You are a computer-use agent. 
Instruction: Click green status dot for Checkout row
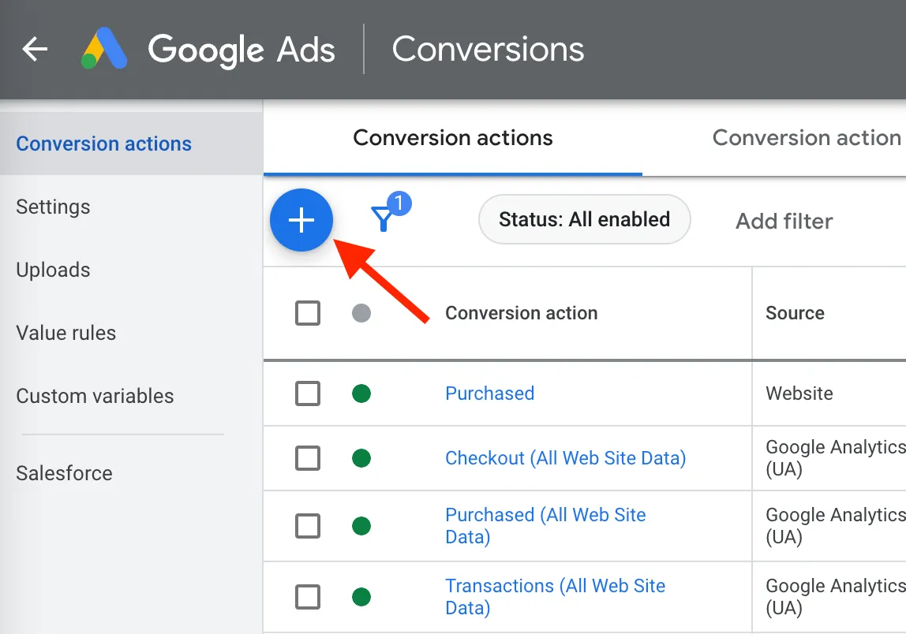pos(361,458)
